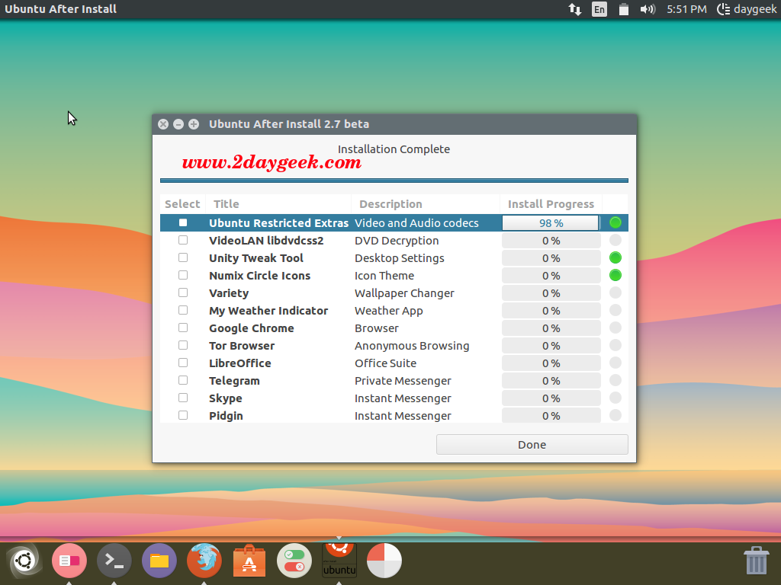Launch the Terminal from the dock

point(114,561)
